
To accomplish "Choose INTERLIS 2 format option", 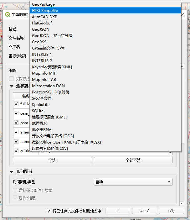I will (x=105, y=60).
